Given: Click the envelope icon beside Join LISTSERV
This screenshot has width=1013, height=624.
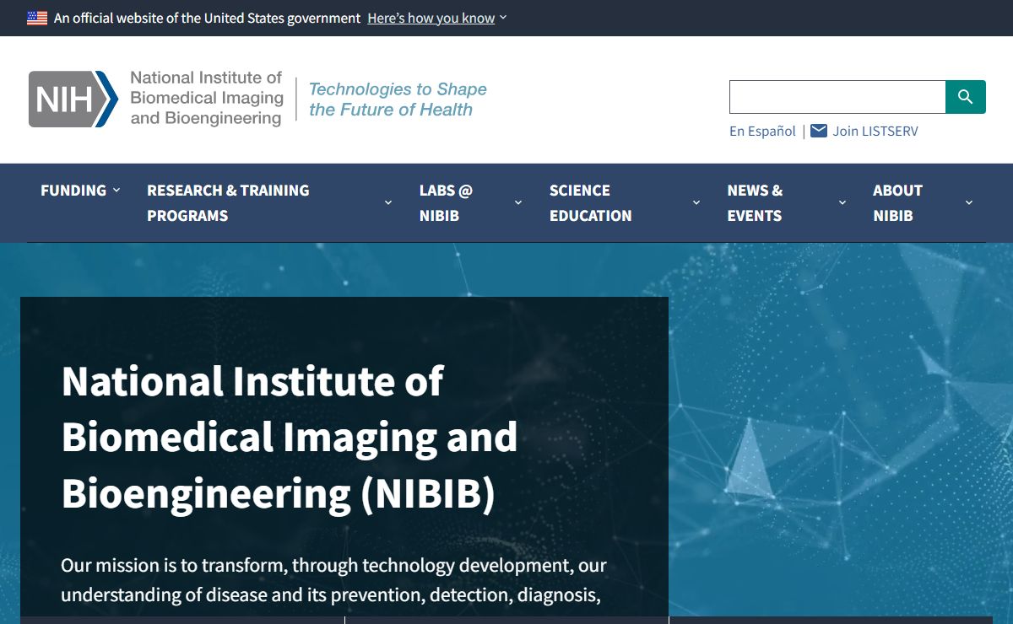Looking at the screenshot, I should pyautogui.click(x=819, y=131).
